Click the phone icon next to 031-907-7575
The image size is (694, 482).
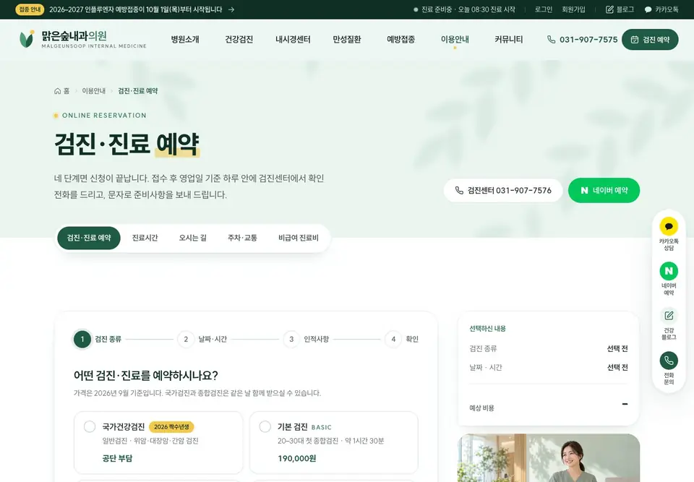551,40
